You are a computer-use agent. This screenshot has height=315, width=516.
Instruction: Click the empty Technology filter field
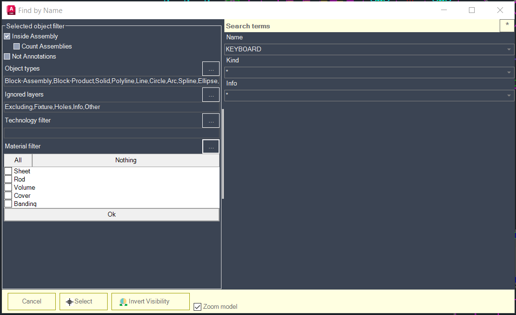pos(111,133)
